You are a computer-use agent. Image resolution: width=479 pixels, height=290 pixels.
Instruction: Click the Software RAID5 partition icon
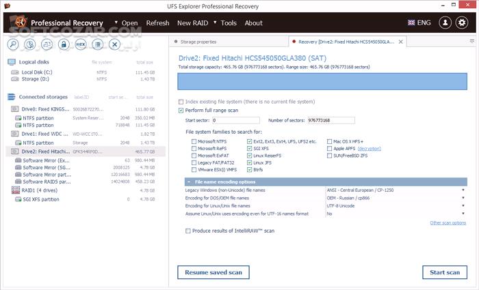[x=18, y=182]
